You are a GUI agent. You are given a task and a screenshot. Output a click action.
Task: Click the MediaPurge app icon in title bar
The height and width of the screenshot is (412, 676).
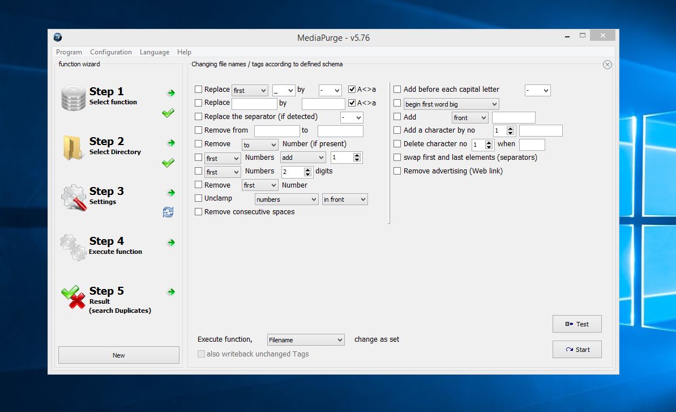(x=57, y=37)
